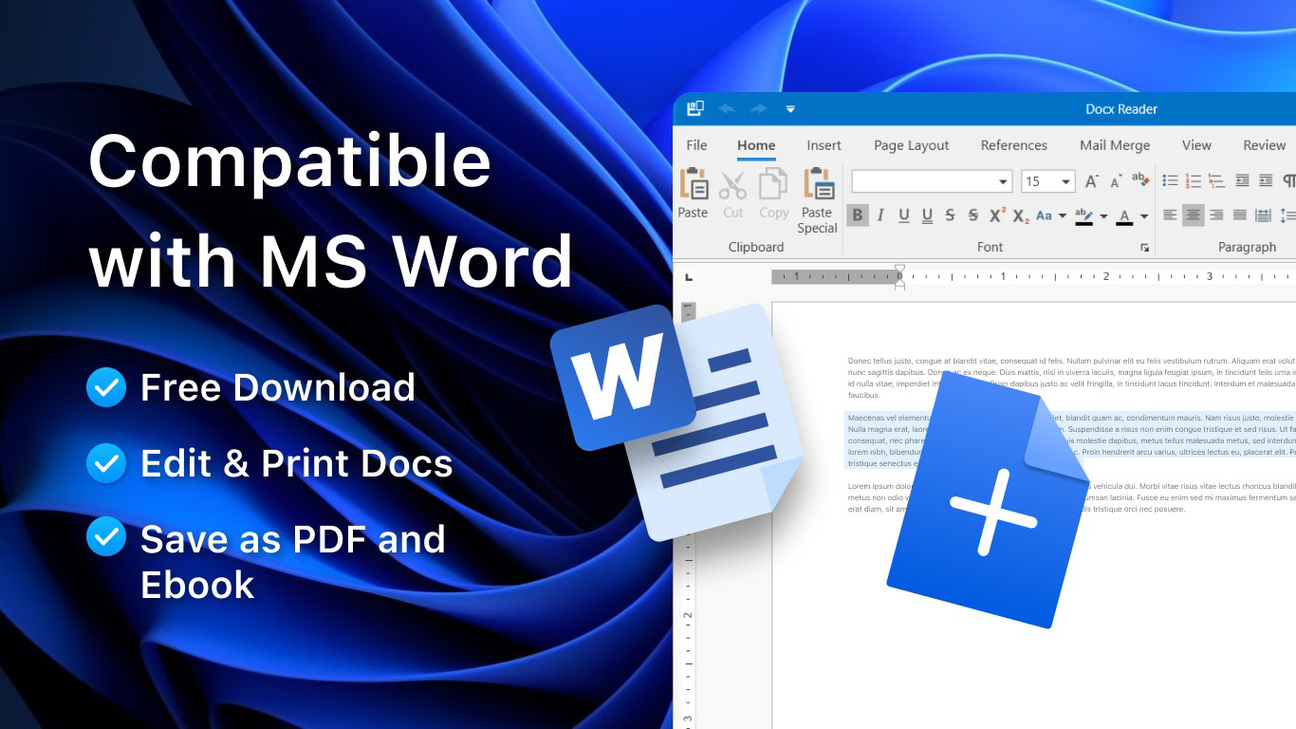Increase the paragraph indent

[x=1265, y=180]
